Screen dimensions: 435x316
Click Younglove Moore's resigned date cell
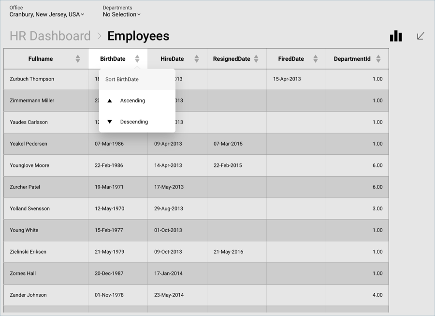click(228, 165)
